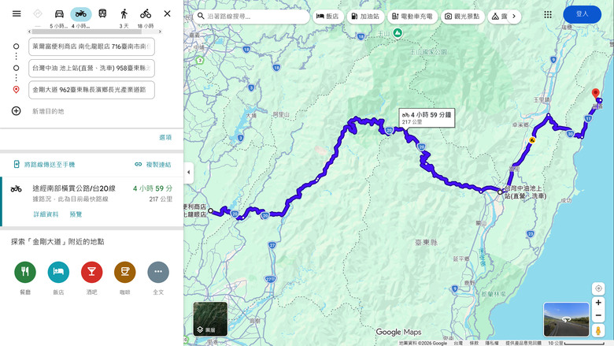614x346 pixels.
Task: Open map layers 圖層 thumbnail
Action: point(210,319)
